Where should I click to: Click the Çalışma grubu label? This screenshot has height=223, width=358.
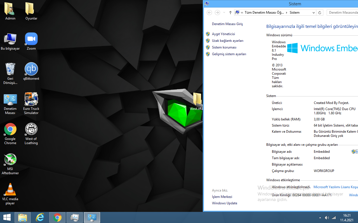coord(283,171)
